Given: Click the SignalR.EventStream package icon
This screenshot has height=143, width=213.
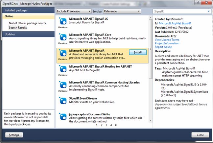Looking at the screenshot, I should tap(63, 101).
